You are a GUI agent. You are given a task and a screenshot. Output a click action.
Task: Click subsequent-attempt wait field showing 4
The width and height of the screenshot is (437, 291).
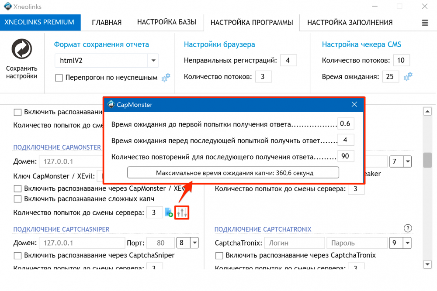coord(346,140)
